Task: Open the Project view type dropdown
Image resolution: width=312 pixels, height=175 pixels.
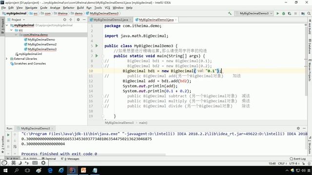Action: click(x=24, y=19)
